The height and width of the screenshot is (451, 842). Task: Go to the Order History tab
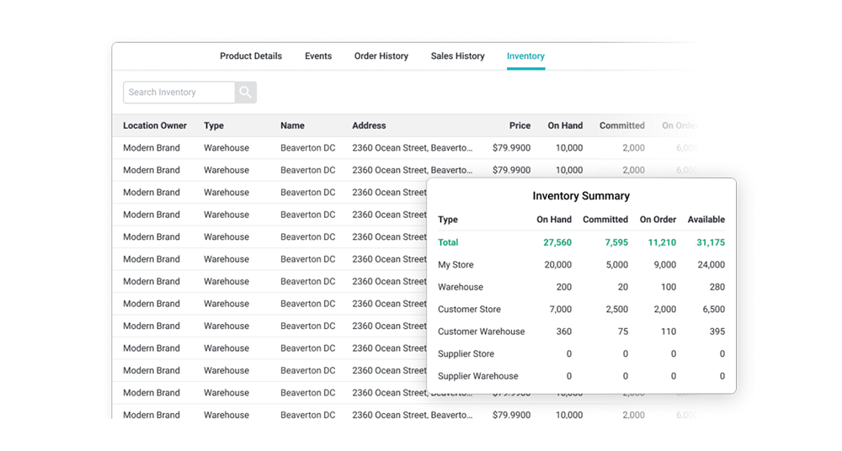click(381, 56)
